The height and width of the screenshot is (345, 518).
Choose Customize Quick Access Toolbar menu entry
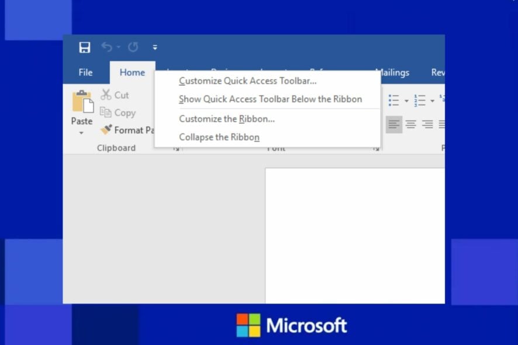tap(267, 81)
